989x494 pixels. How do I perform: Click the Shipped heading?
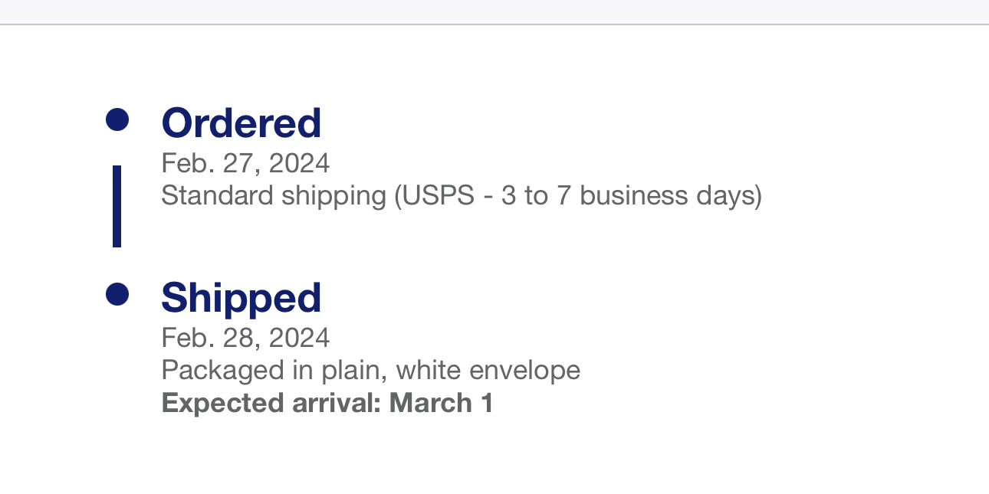[x=241, y=297]
